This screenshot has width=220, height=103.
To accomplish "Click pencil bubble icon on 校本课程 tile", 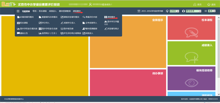I will click(191, 32).
